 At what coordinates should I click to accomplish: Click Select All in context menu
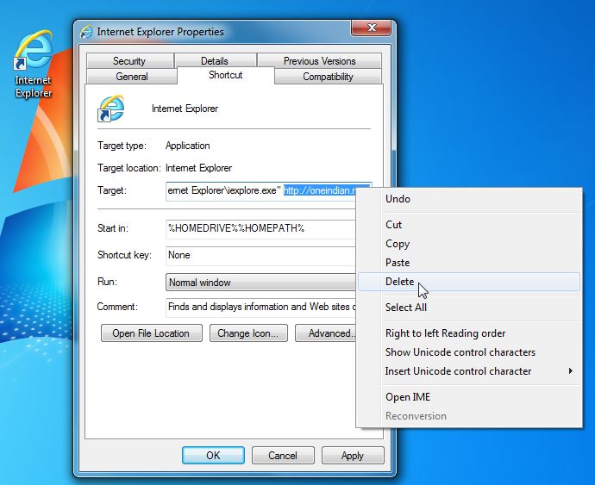tap(469, 308)
